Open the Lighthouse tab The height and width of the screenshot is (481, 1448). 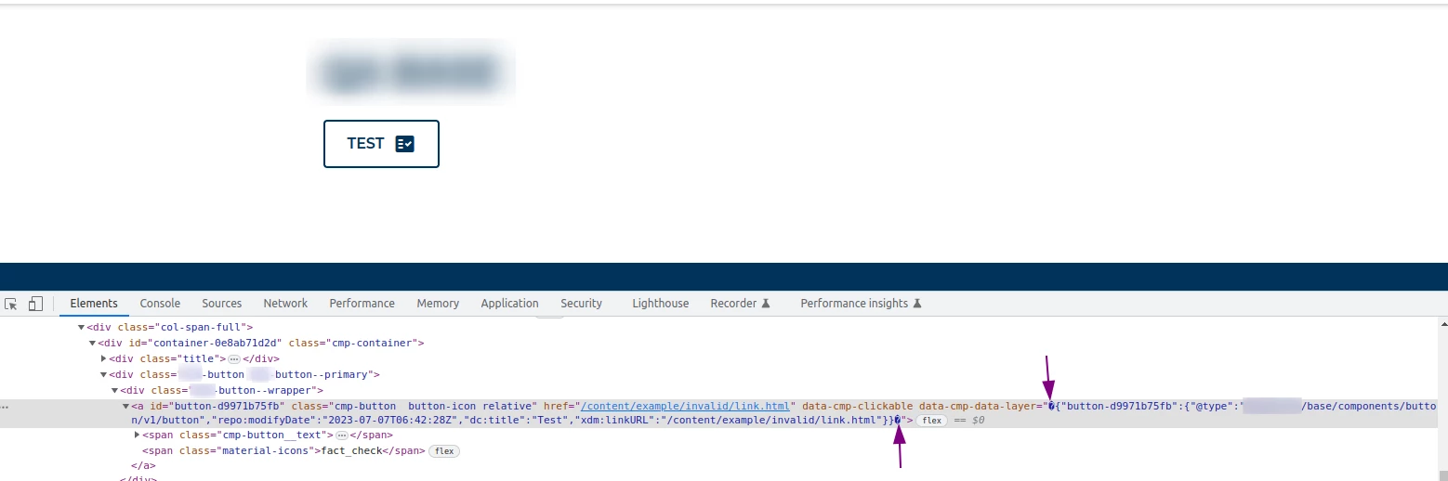click(661, 304)
